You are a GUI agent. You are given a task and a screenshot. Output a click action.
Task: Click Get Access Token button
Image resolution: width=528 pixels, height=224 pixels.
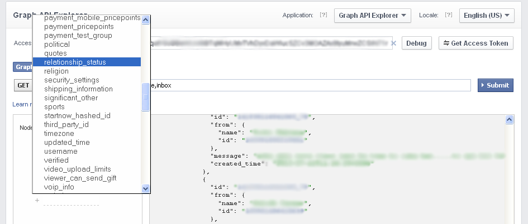pos(476,43)
